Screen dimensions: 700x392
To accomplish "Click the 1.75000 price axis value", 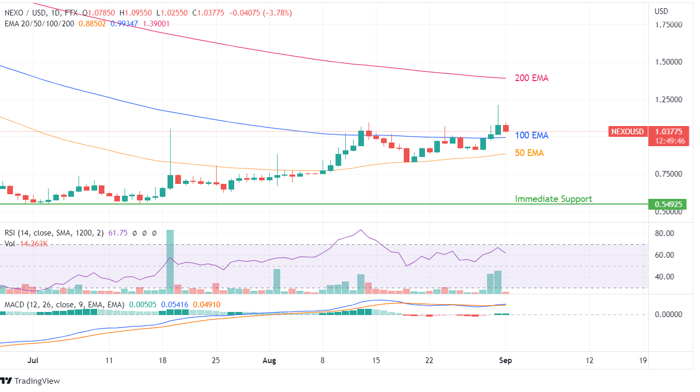I will pyautogui.click(x=668, y=24).
